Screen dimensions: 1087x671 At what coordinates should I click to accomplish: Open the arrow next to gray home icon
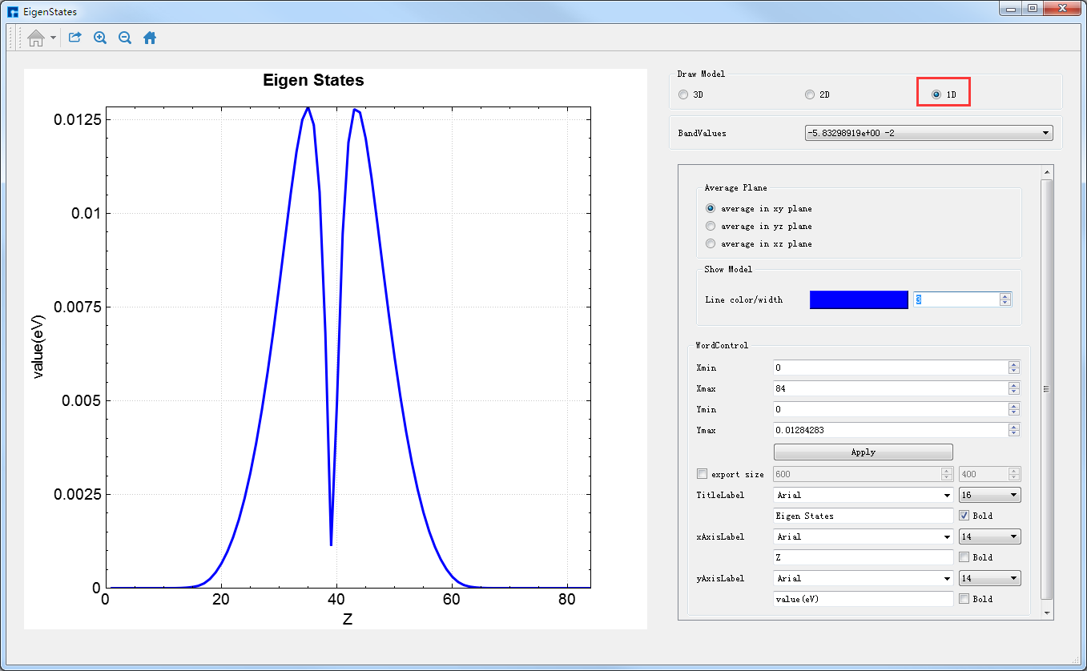[53, 38]
